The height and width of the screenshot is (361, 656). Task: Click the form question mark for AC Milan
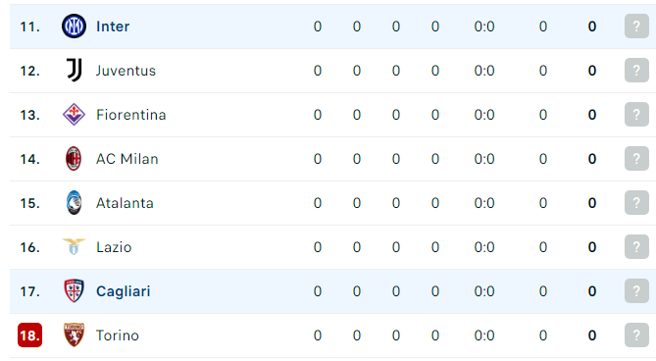[636, 159]
